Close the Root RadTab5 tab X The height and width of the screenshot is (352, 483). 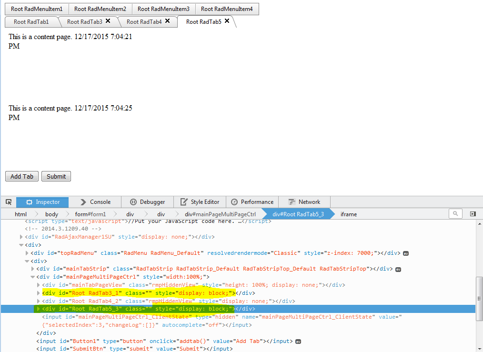pyautogui.click(x=227, y=21)
